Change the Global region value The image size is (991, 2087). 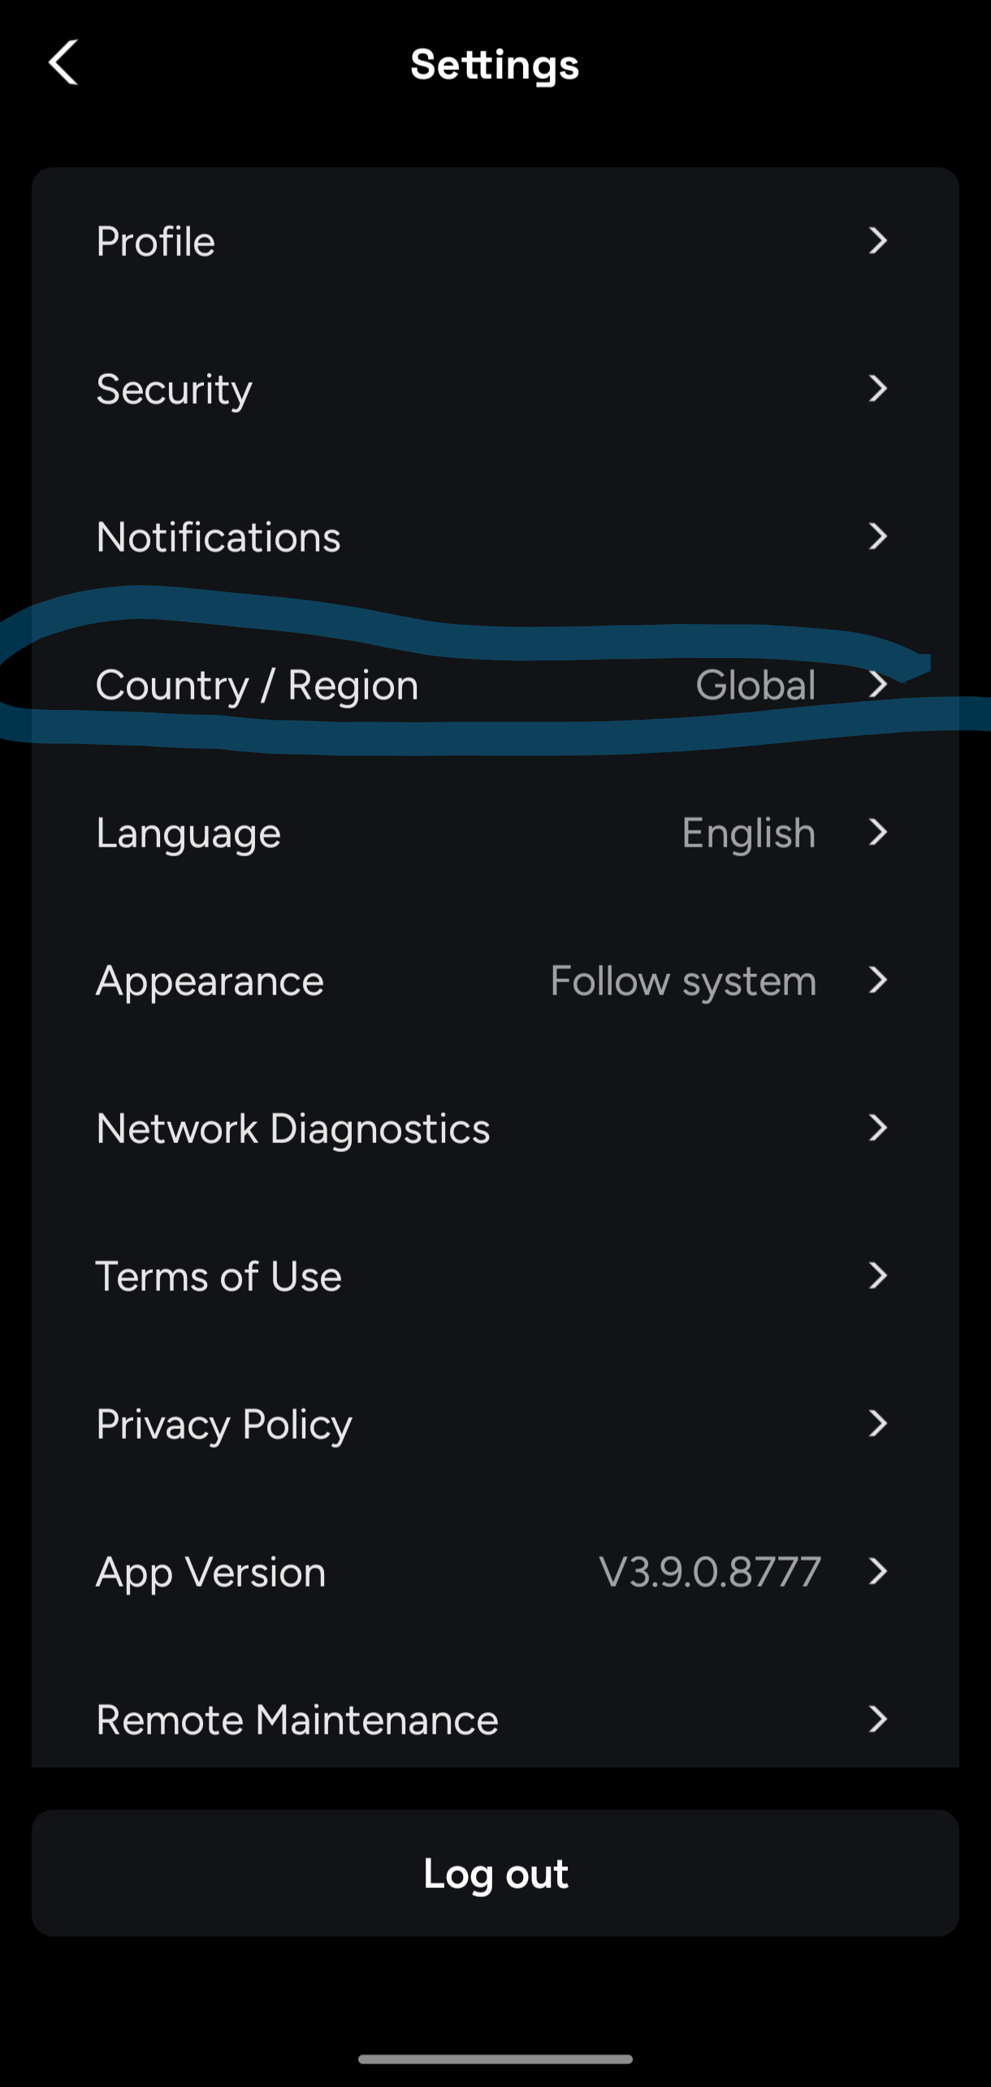[x=755, y=685]
